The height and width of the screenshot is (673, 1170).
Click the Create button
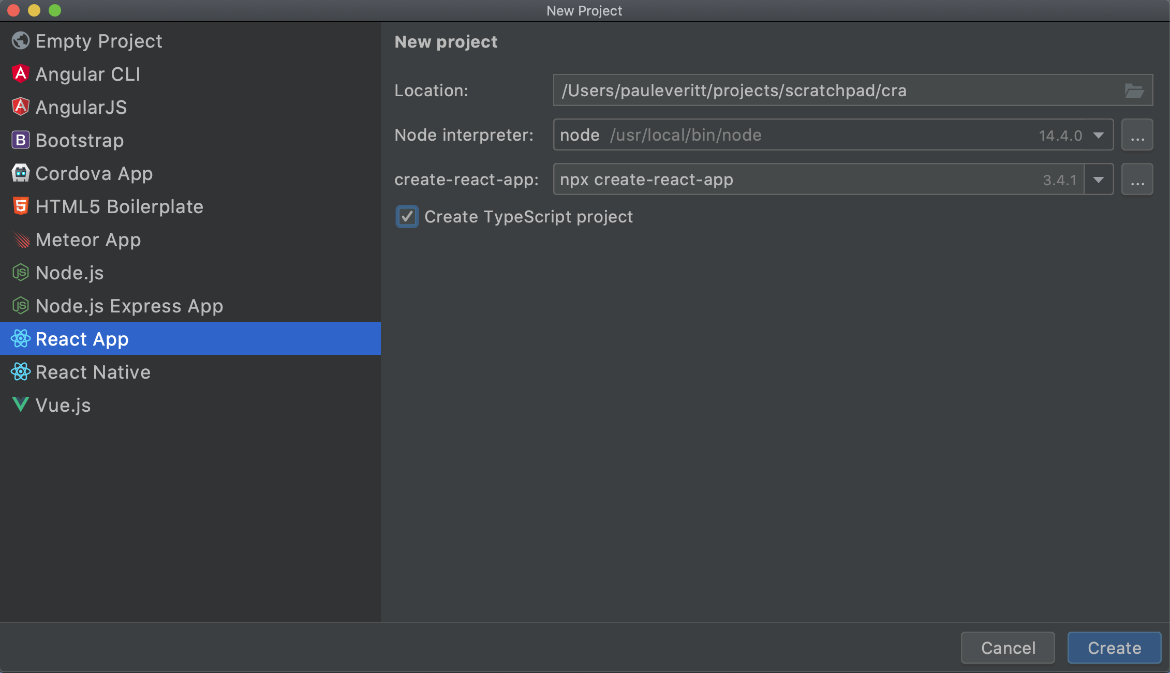[1114, 647]
